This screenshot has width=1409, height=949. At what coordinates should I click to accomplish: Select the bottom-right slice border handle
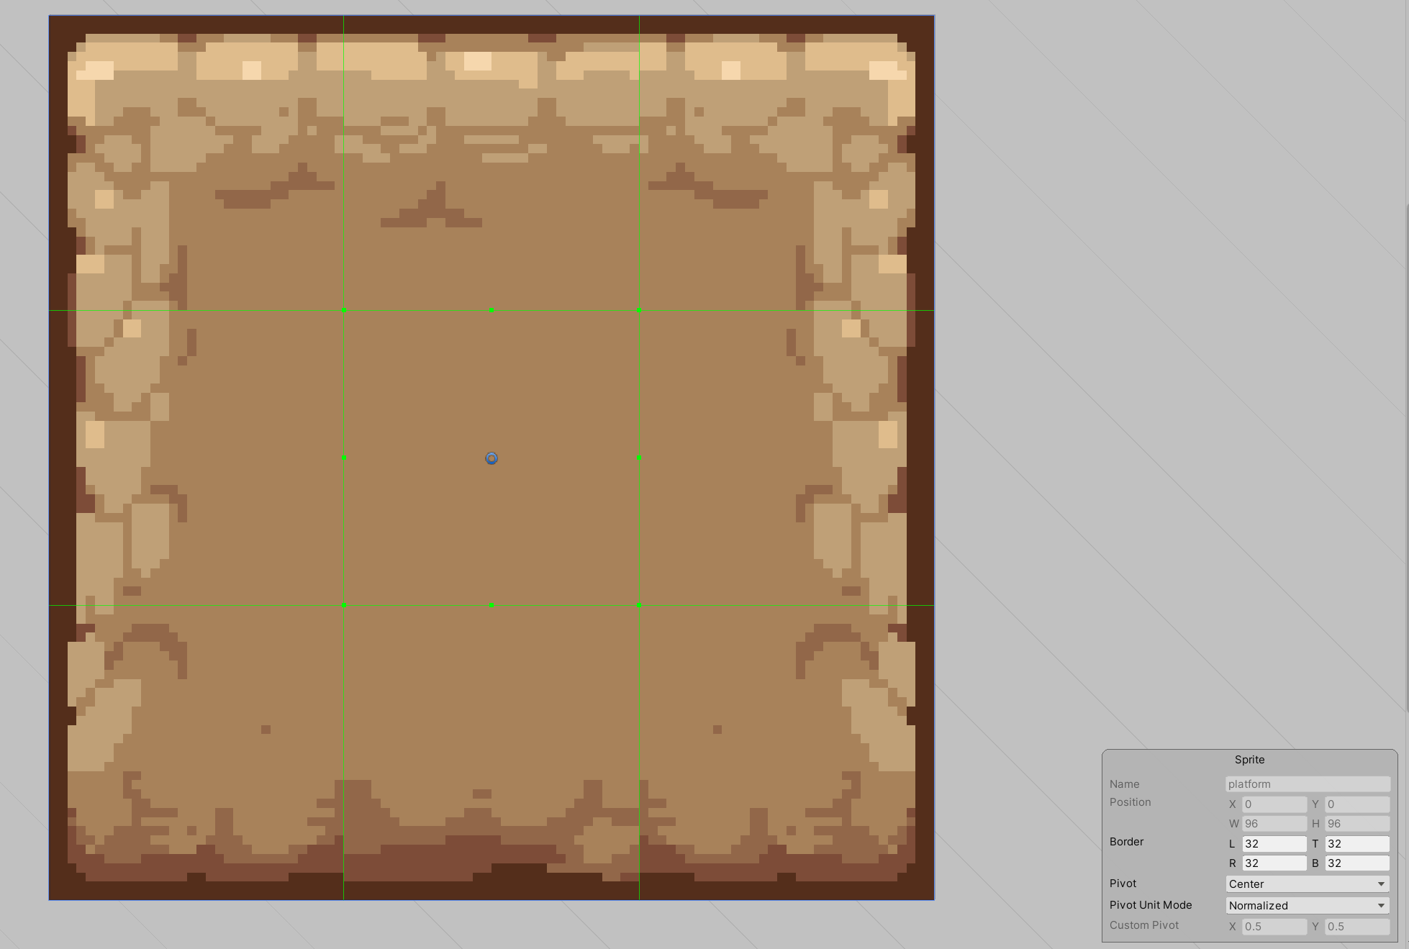pyautogui.click(x=638, y=605)
